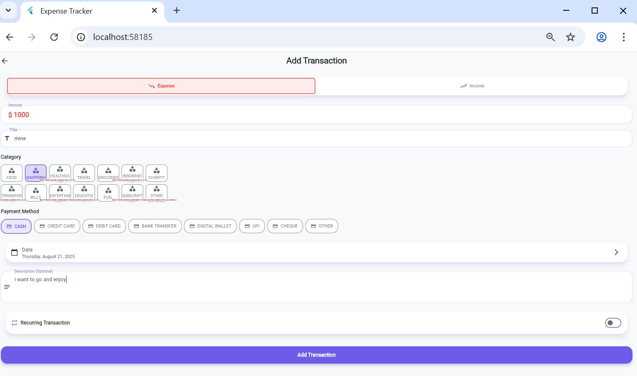The image size is (637, 376).
Task: Open the tab search dropdown
Action: point(8,10)
